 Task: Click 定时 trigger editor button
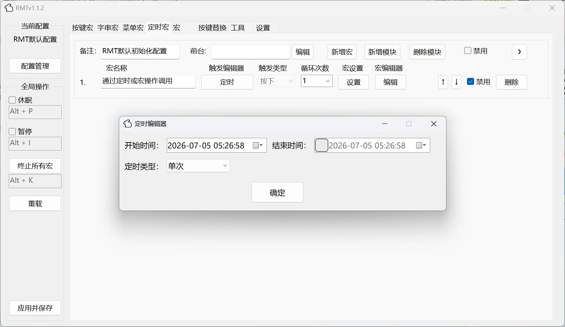[227, 82]
